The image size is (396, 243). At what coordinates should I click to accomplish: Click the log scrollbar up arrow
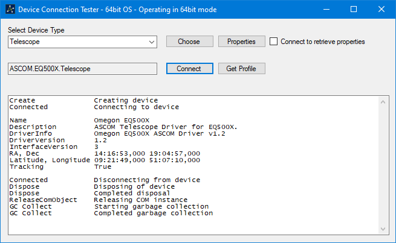(383, 102)
